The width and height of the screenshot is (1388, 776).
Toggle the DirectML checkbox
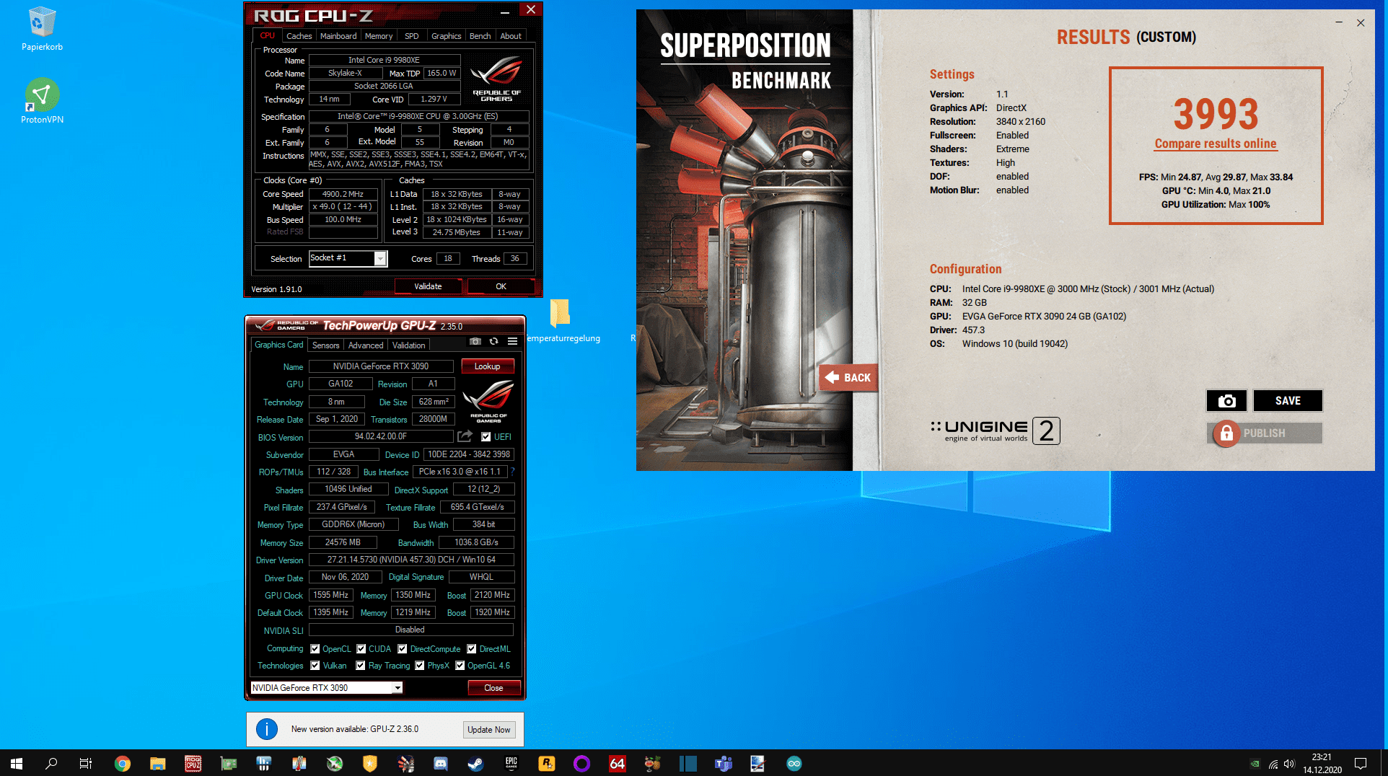[x=472, y=649]
